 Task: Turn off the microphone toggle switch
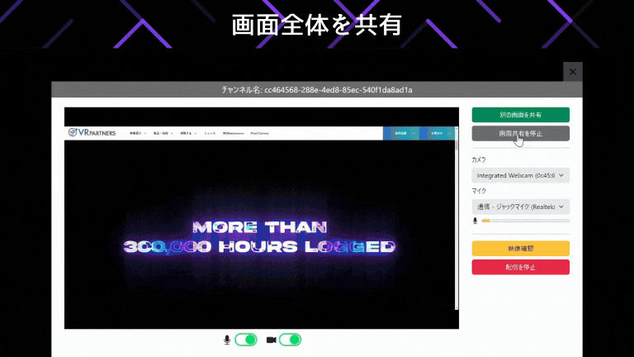(246, 340)
